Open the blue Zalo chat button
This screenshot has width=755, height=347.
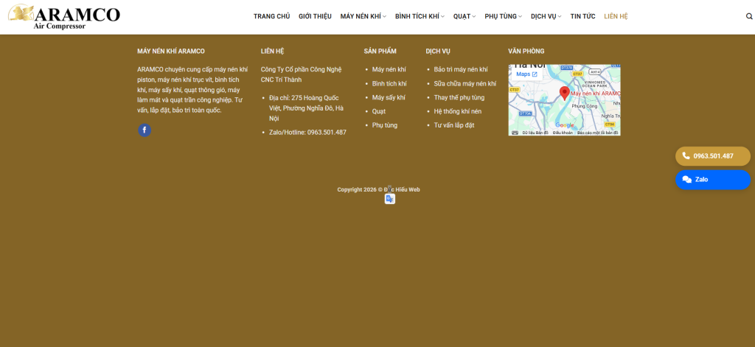pyautogui.click(x=713, y=180)
